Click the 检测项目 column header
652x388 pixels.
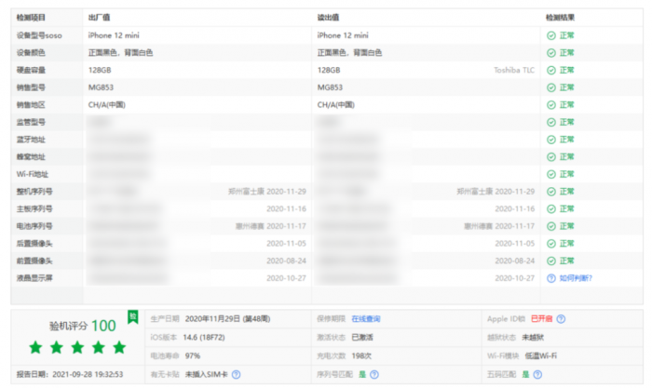click(x=31, y=18)
